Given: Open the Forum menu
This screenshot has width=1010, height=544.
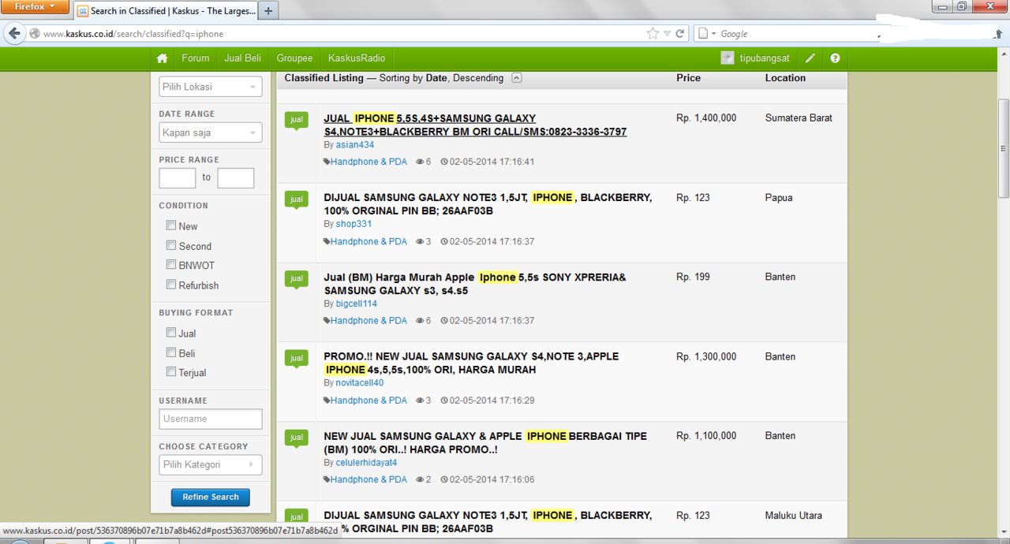Looking at the screenshot, I should [196, 58].
